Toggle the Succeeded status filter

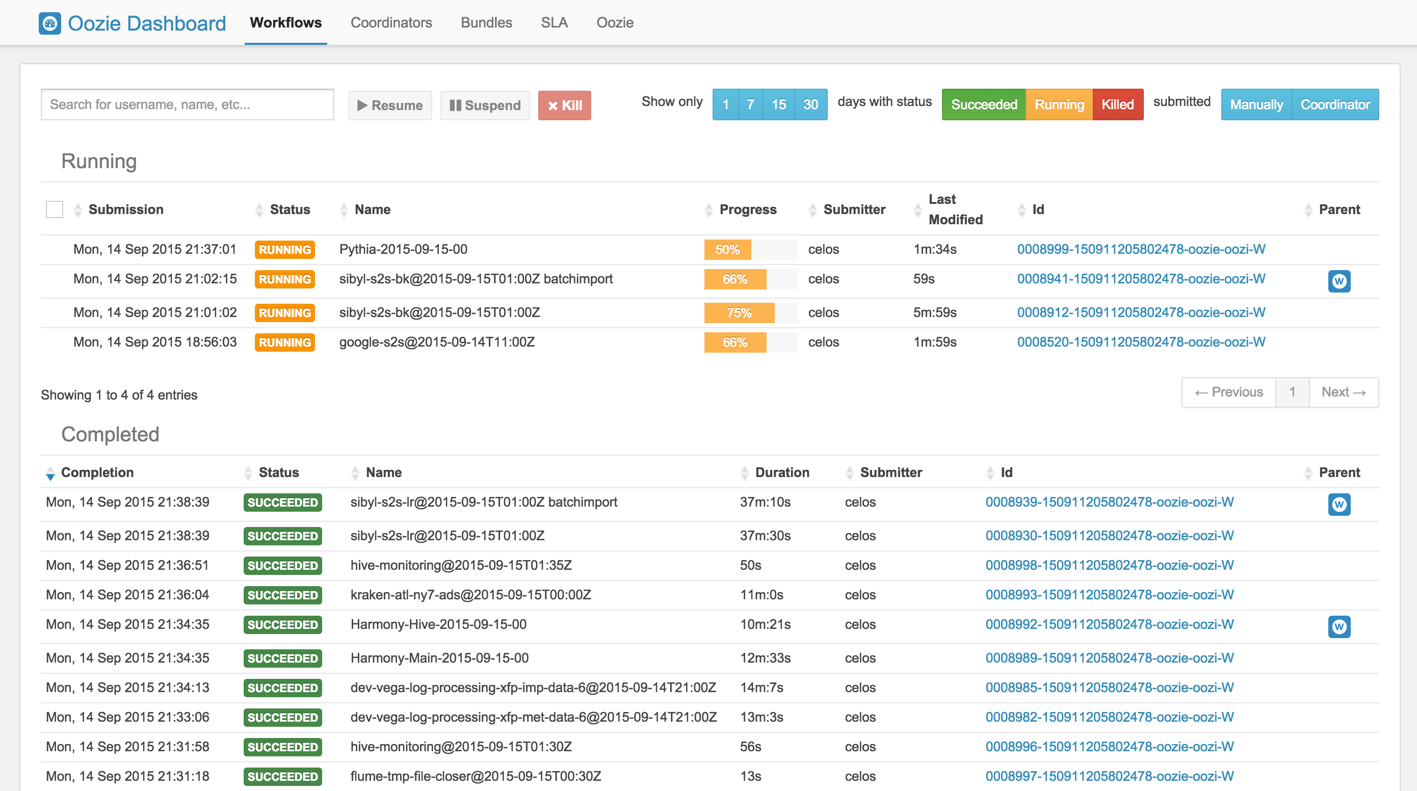(x=984, y=104)
